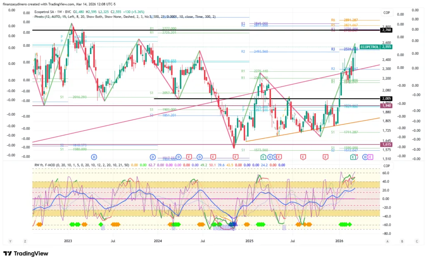Click the B icon at bottom right

point(402,241)
